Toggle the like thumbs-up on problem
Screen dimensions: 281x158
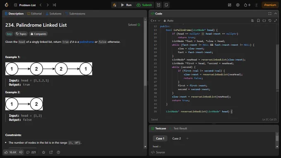pos(10,152)
